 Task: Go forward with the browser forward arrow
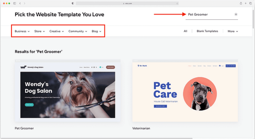[25, 3]
